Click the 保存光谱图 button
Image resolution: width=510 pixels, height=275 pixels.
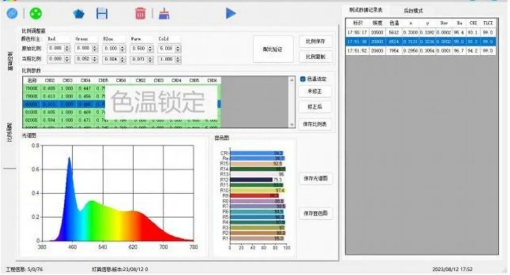[x=315, y=179]
